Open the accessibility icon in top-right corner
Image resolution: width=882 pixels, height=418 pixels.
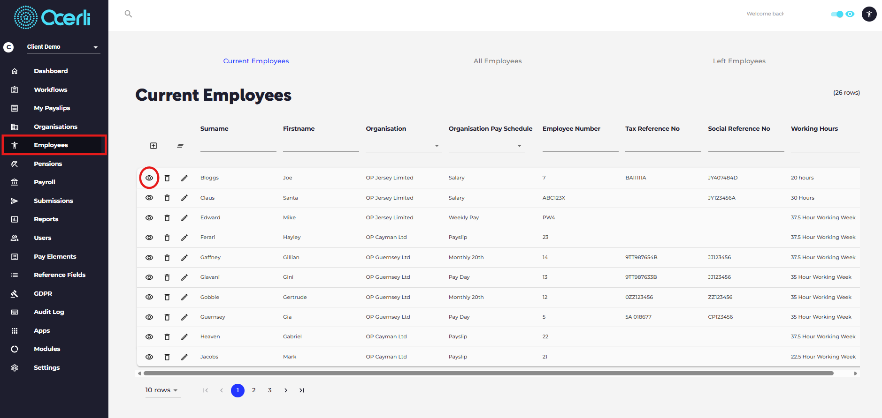(869, 14)
